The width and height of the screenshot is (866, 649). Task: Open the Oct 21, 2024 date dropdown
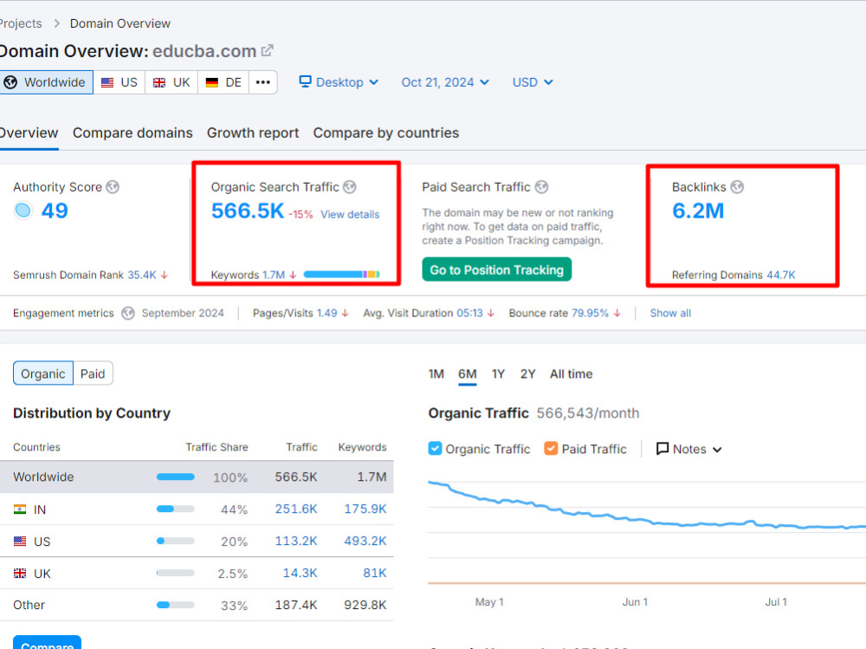[x=445, y=82]
